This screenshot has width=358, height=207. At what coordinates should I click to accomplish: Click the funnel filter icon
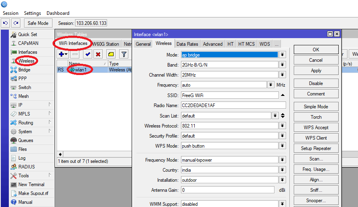pyautogui.click(x=124, y=54)
